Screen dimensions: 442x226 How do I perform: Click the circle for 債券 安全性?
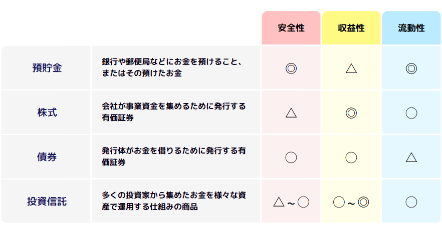291,157
